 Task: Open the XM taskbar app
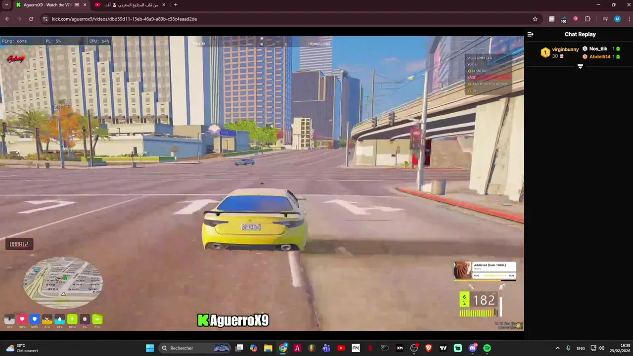click(x=400, y=348)
